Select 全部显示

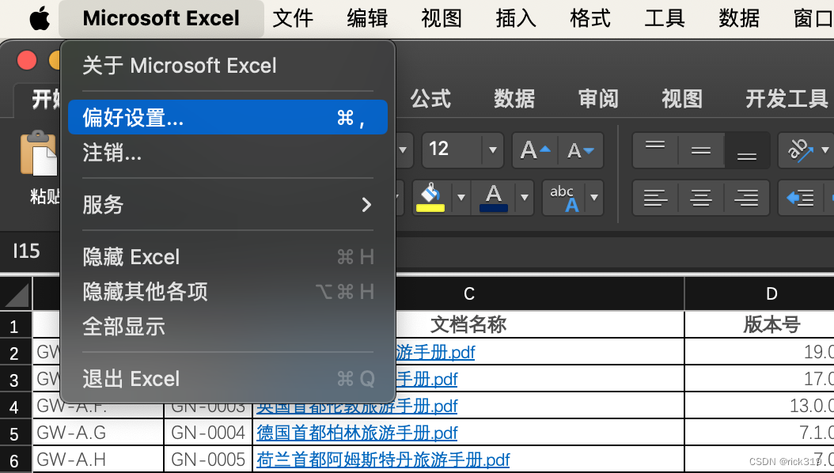[x=228, y=327]
